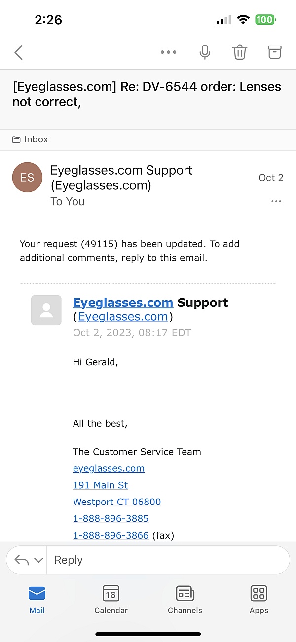Open the 191 Main St address link
The image size is (296, 642).
pos(101,485)
